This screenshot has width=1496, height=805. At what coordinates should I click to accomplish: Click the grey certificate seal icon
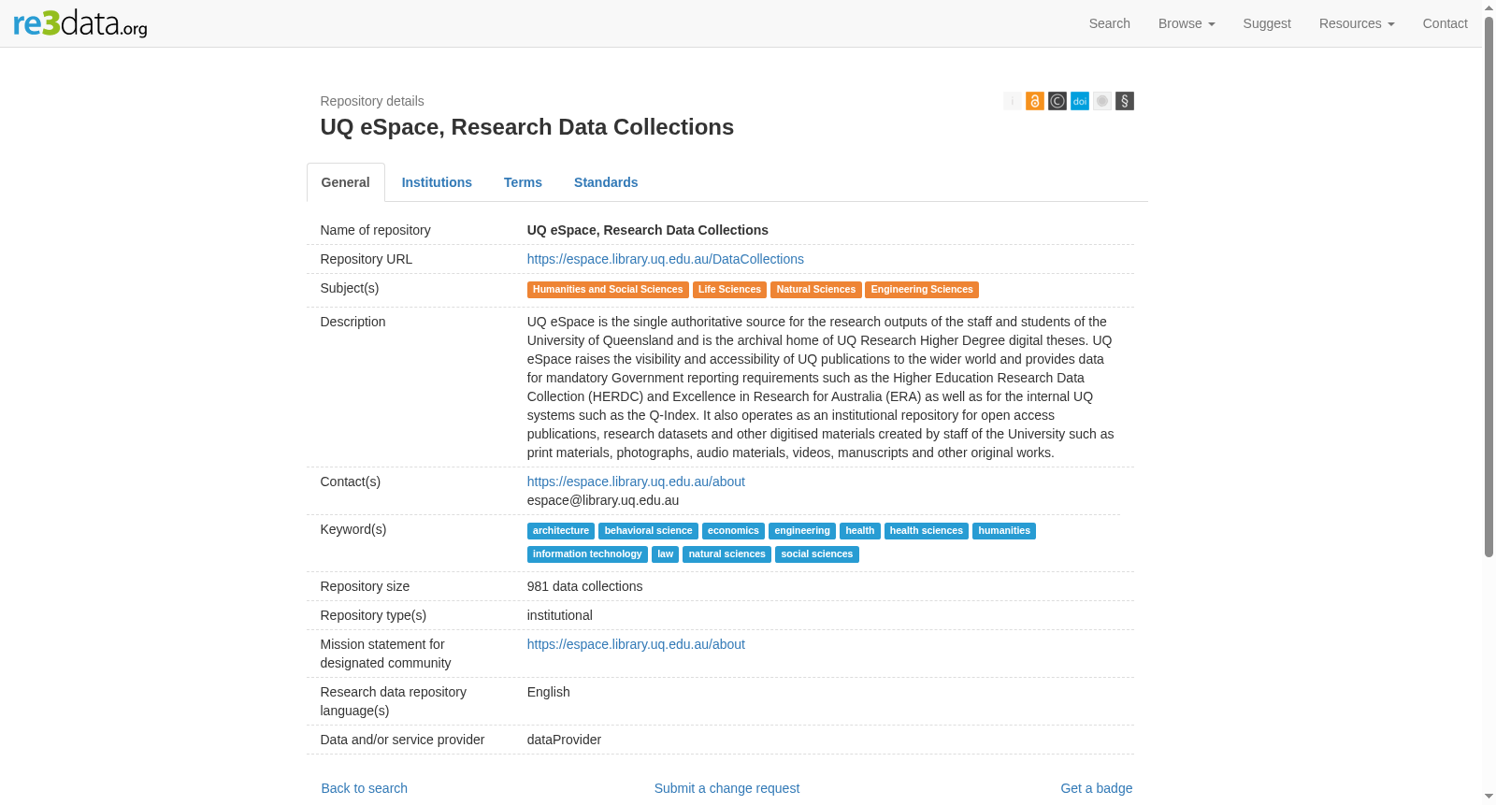click(1102, 101)
